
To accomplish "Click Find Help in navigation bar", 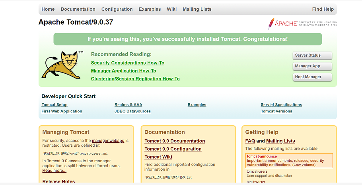I will [323, 9].
